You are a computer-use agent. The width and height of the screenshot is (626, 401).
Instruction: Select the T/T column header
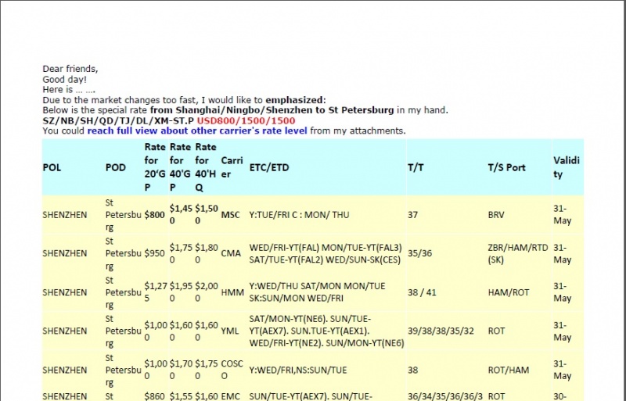point(416,167)
